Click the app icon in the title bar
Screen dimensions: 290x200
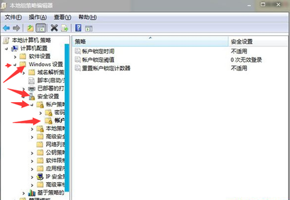coord(4,5)
